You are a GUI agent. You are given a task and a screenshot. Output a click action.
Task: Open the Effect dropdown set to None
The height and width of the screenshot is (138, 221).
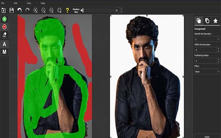click(207, 71)
